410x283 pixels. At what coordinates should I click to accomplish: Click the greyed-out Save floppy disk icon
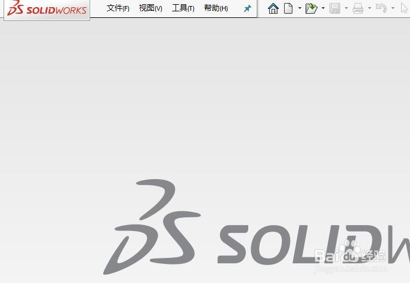pos(335,8)
